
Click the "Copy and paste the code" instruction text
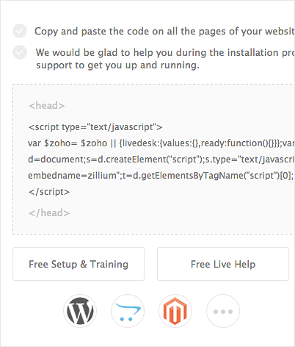(x=164, y=32)
